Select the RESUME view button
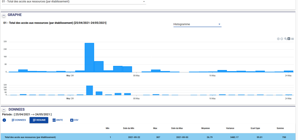The image size is (298, 140). click(39, 120)
